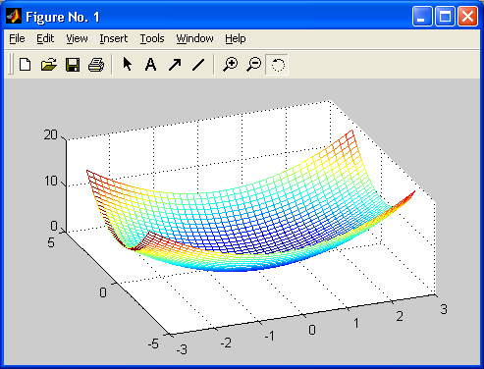Choose the Insert Text 'A' tool
The width and height of the screenshot is (484, 369).
(x=150, y=65)
